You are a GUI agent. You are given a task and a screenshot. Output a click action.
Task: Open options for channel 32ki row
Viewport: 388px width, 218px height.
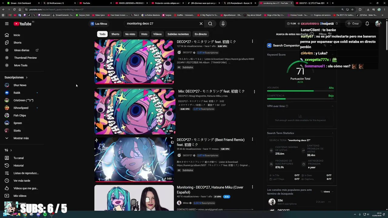329,202
